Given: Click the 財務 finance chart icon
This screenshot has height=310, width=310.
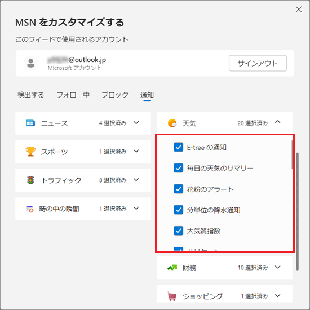Looking at the screenshot, I should pos(172,268).
